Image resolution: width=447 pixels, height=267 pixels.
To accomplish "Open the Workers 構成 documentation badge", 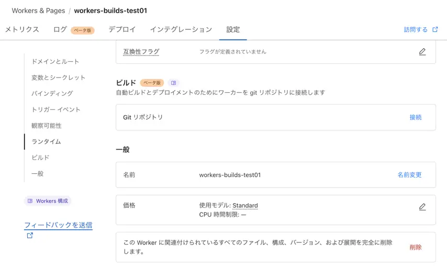I will (x=48, y=201).
